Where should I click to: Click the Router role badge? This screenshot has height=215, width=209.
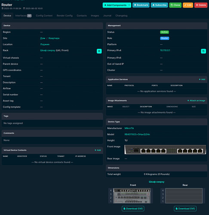[x=165, y=38]
